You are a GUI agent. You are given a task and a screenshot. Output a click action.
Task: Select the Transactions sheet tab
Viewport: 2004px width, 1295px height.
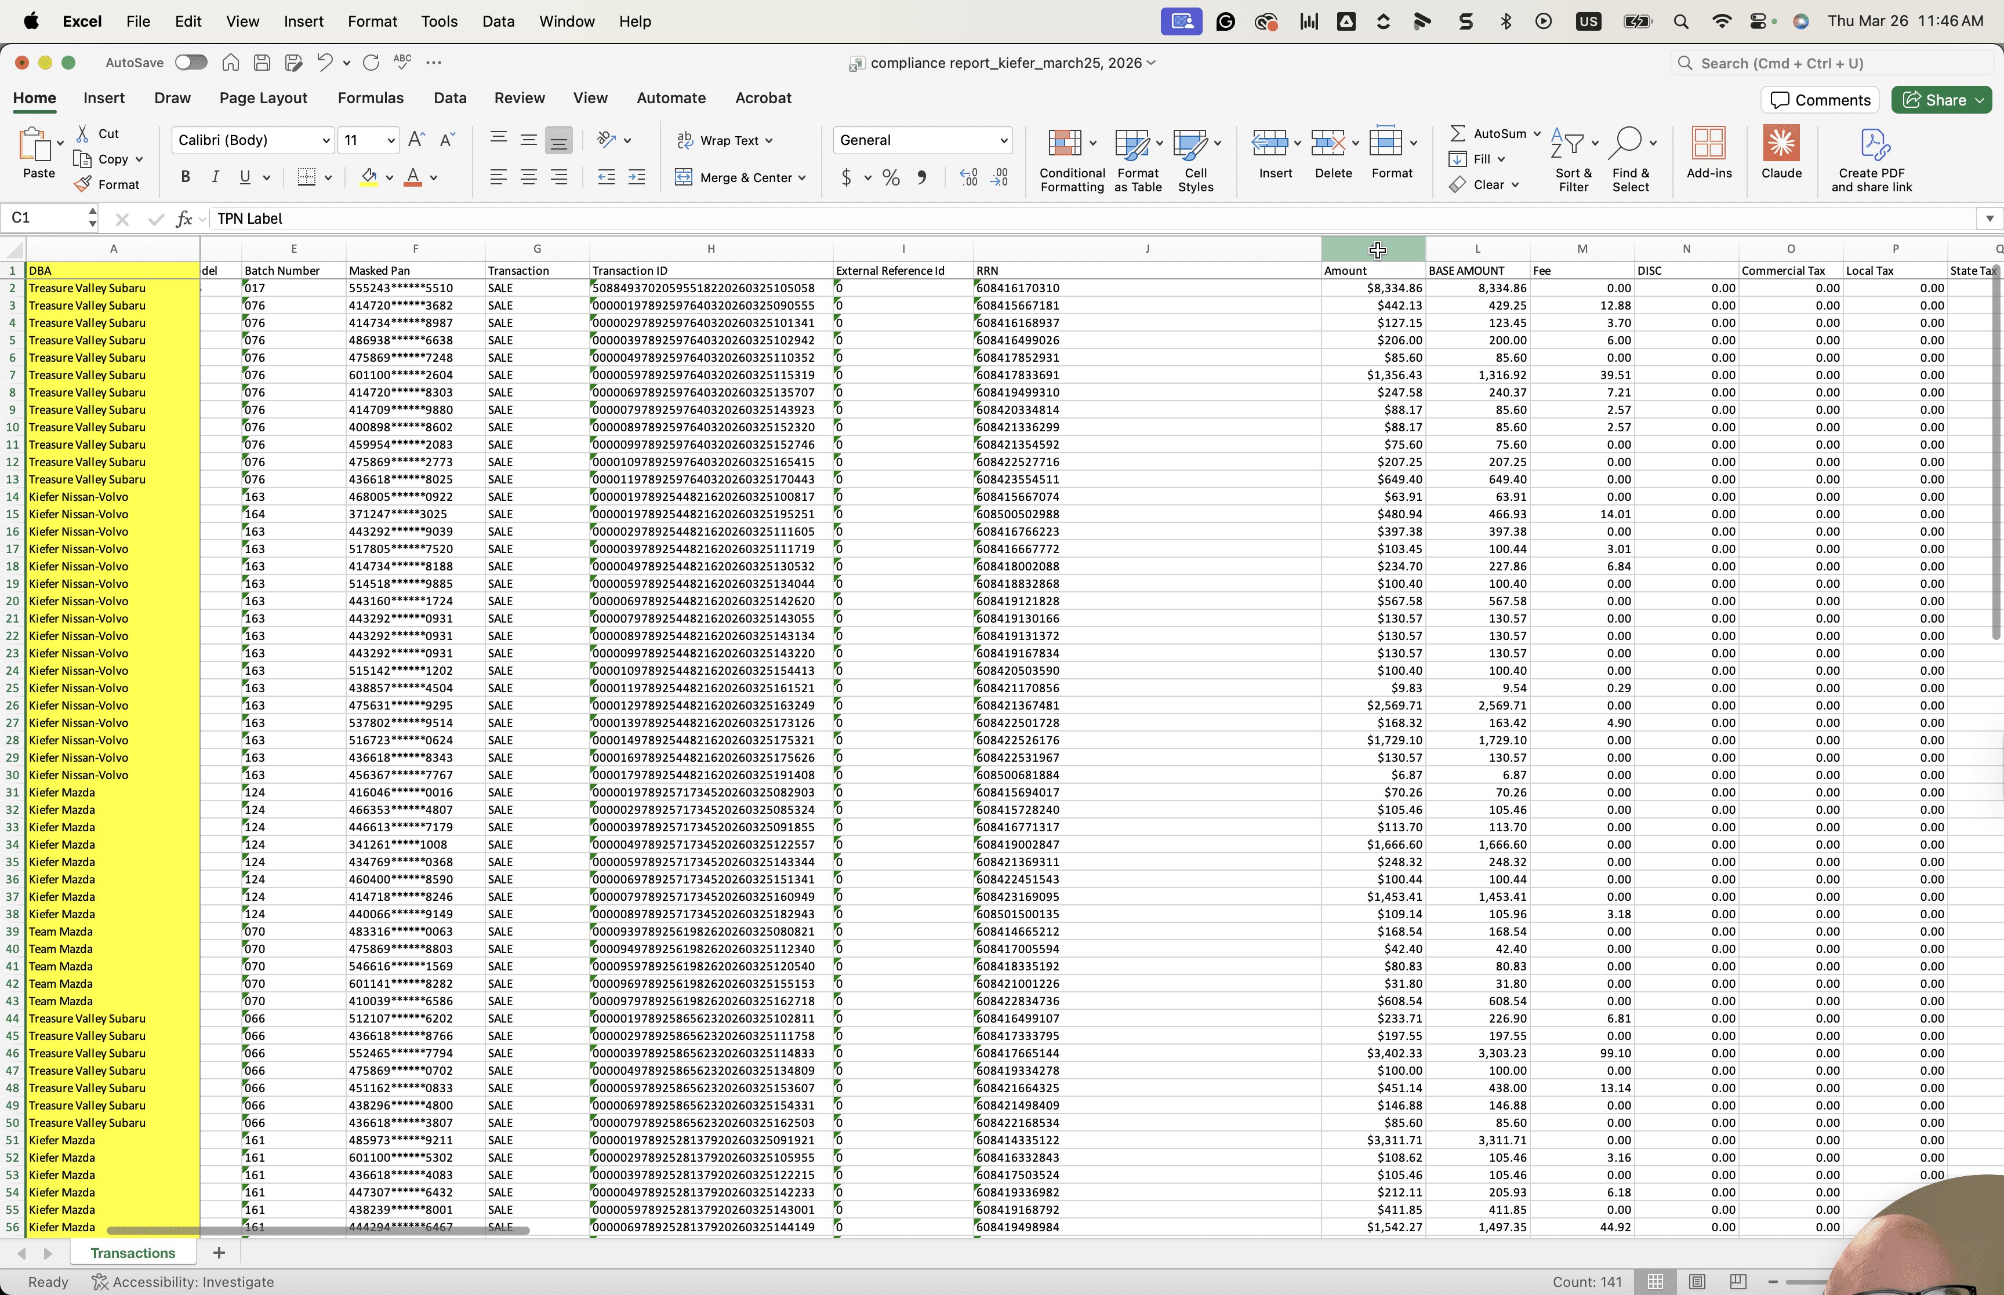133,1253
